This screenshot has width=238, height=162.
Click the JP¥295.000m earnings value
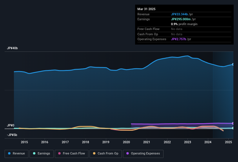(181, 19)
